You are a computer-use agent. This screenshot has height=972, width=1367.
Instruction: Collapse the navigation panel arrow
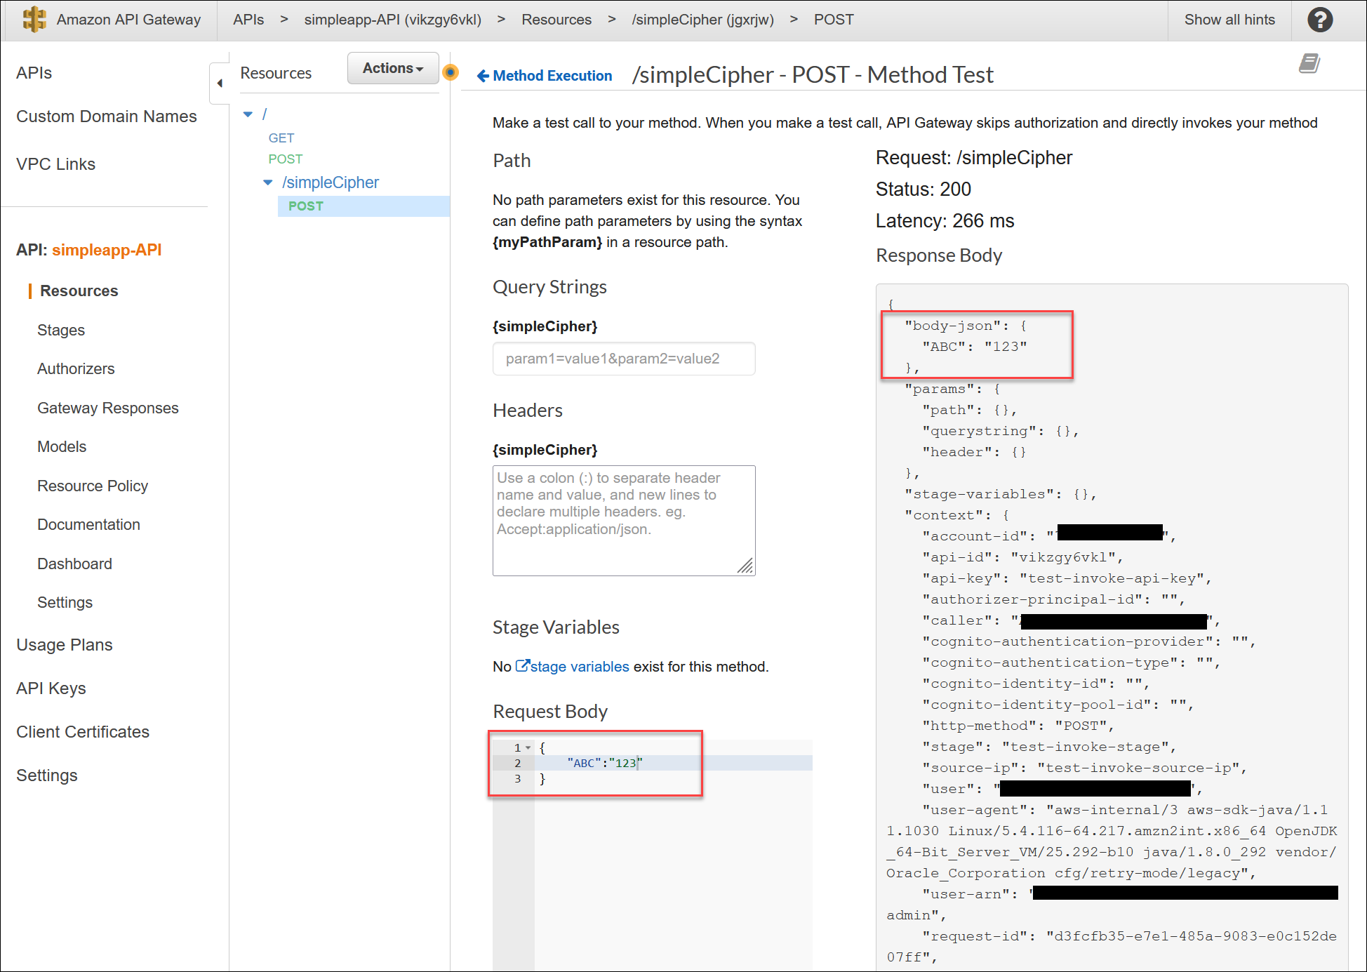[x=220, y=84]
